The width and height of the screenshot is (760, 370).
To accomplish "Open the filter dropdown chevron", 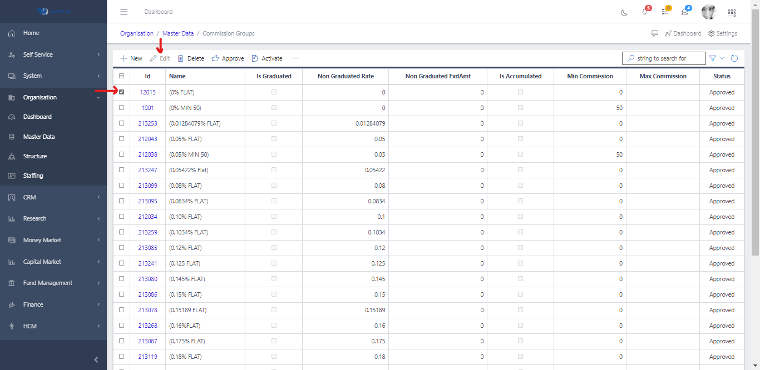I will pyautogui.click(x=722, y=58).
